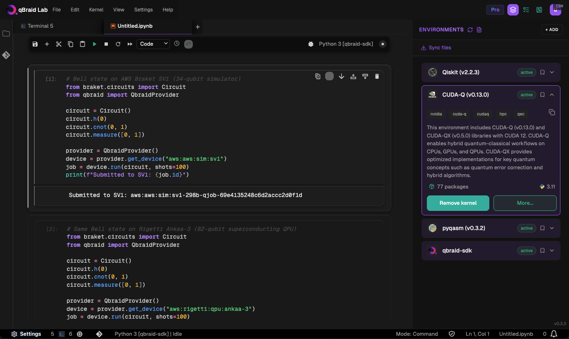Open Settings in the status bar
The height and width of the screenshot is (339, 569).
click(26, 334)
